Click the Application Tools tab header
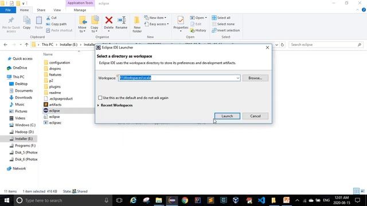 [80, 3]
